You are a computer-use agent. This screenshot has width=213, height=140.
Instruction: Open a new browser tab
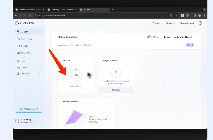(113, 10)
